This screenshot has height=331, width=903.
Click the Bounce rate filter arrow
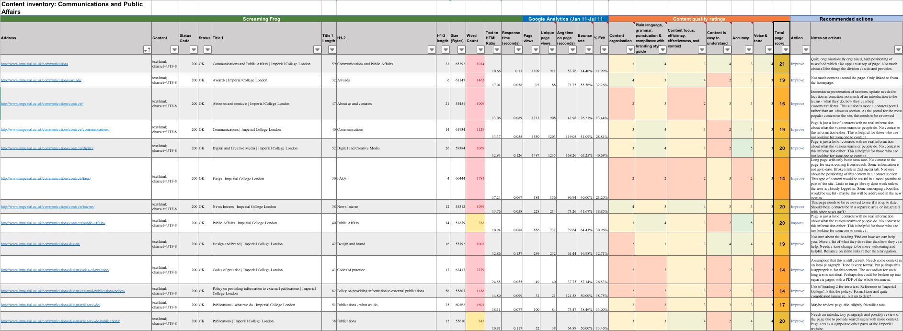tap(589, 50)
